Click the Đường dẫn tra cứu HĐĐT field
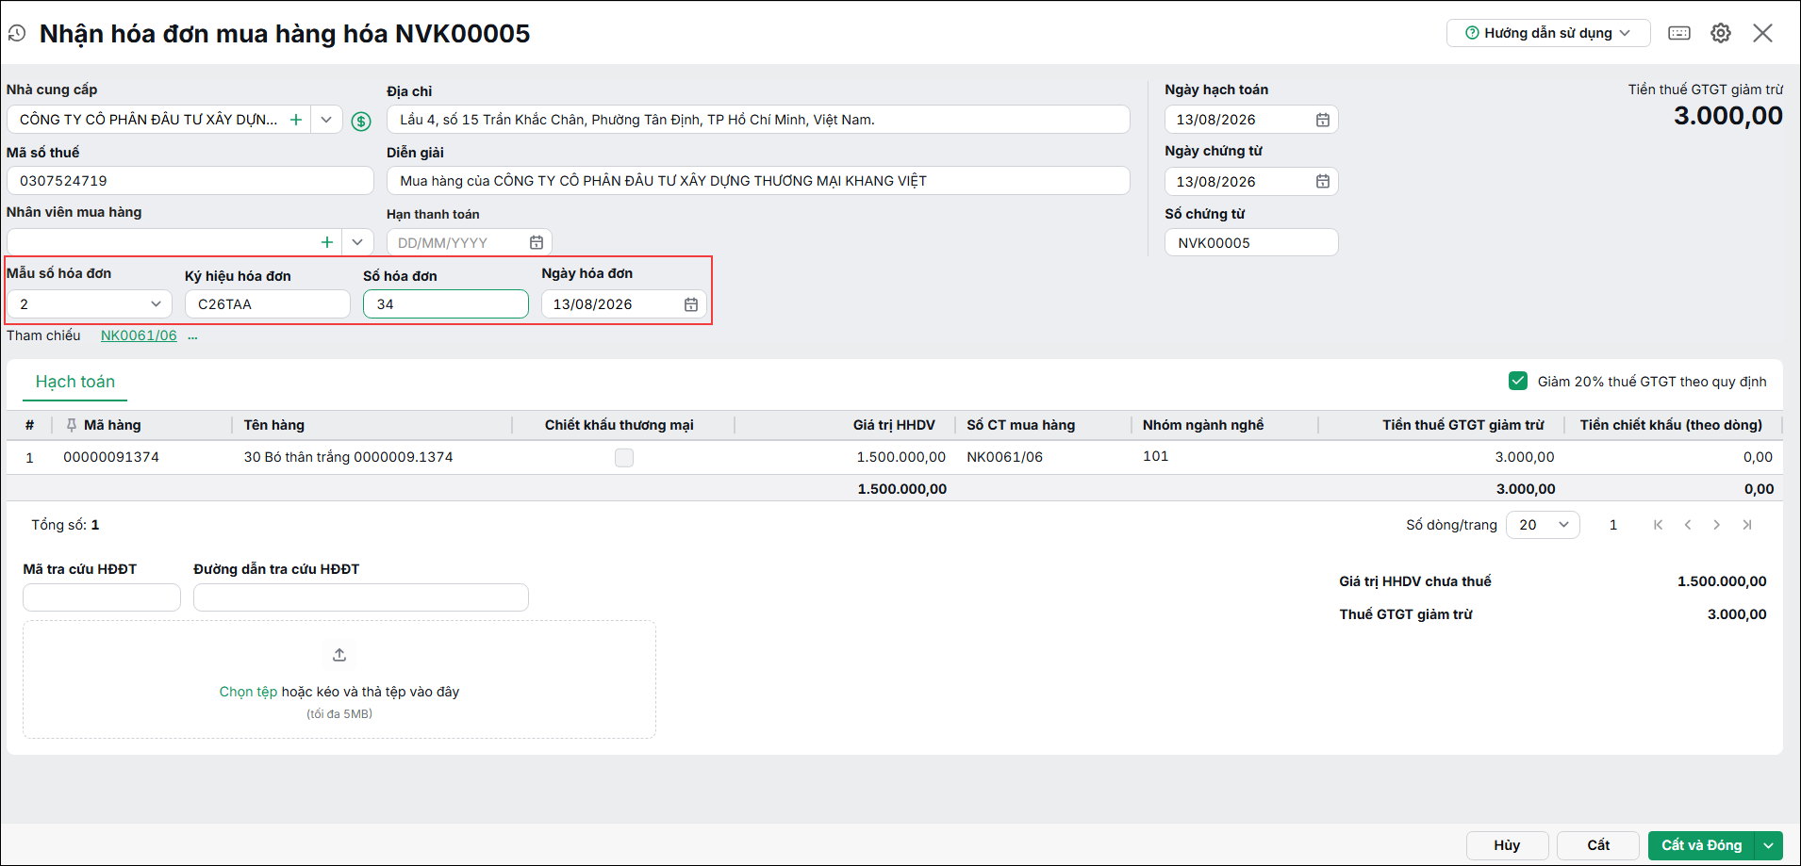 click(361, 597)
